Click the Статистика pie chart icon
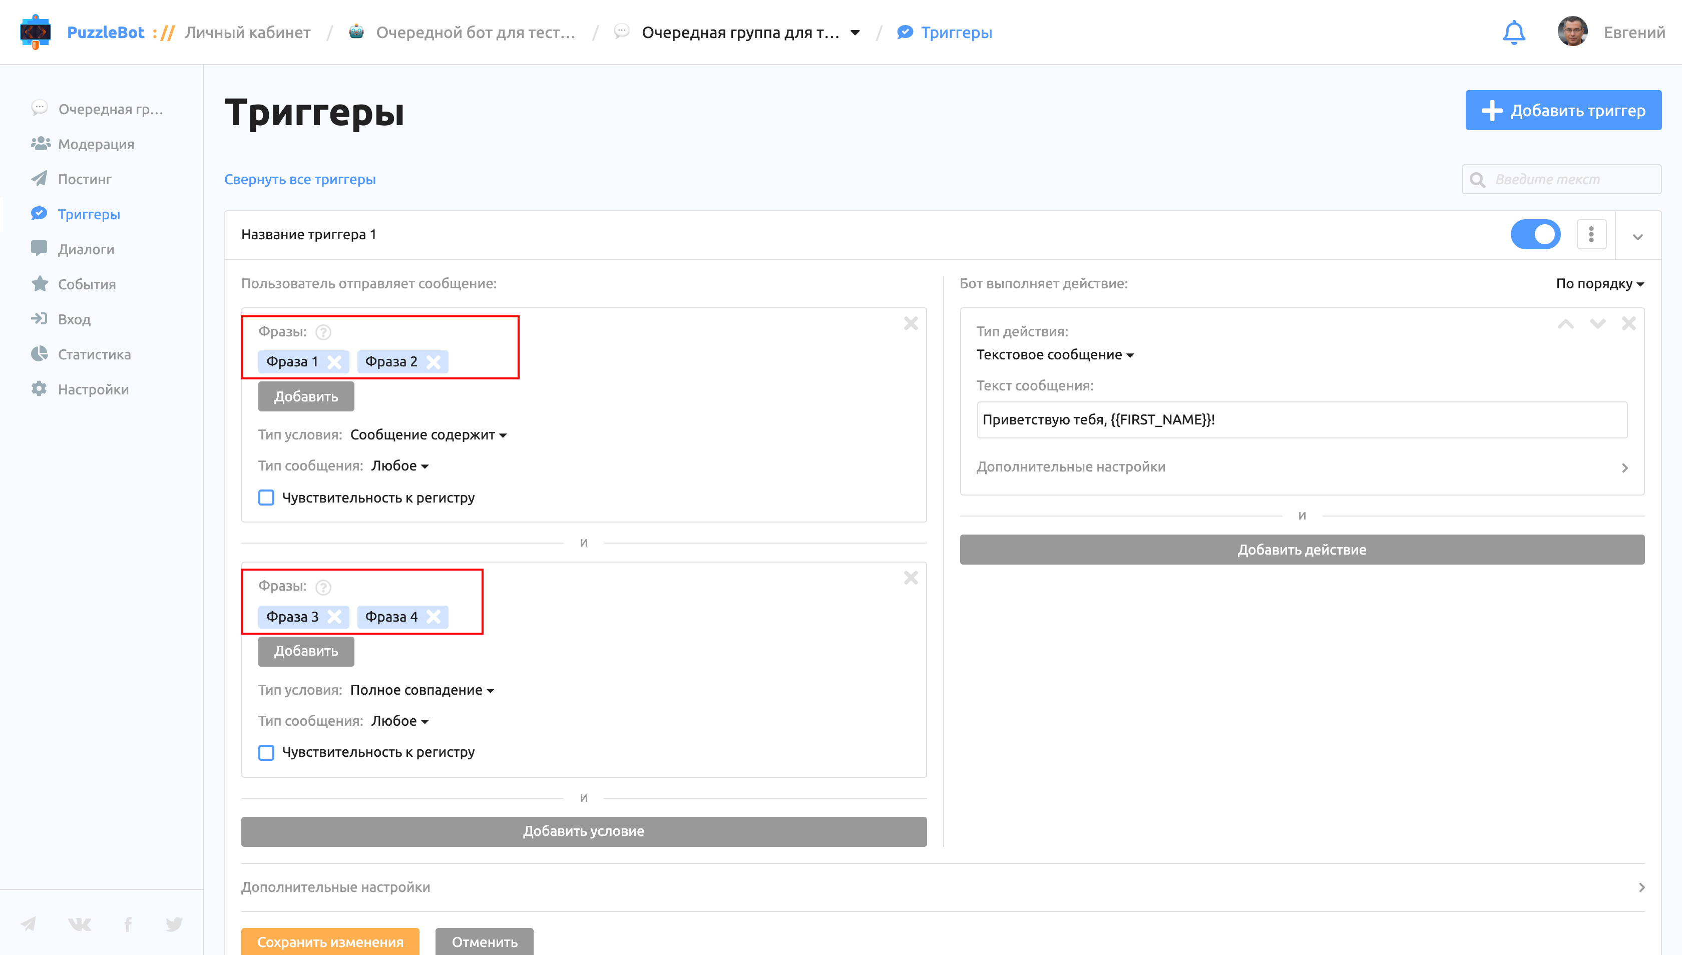 coord(40,353)
